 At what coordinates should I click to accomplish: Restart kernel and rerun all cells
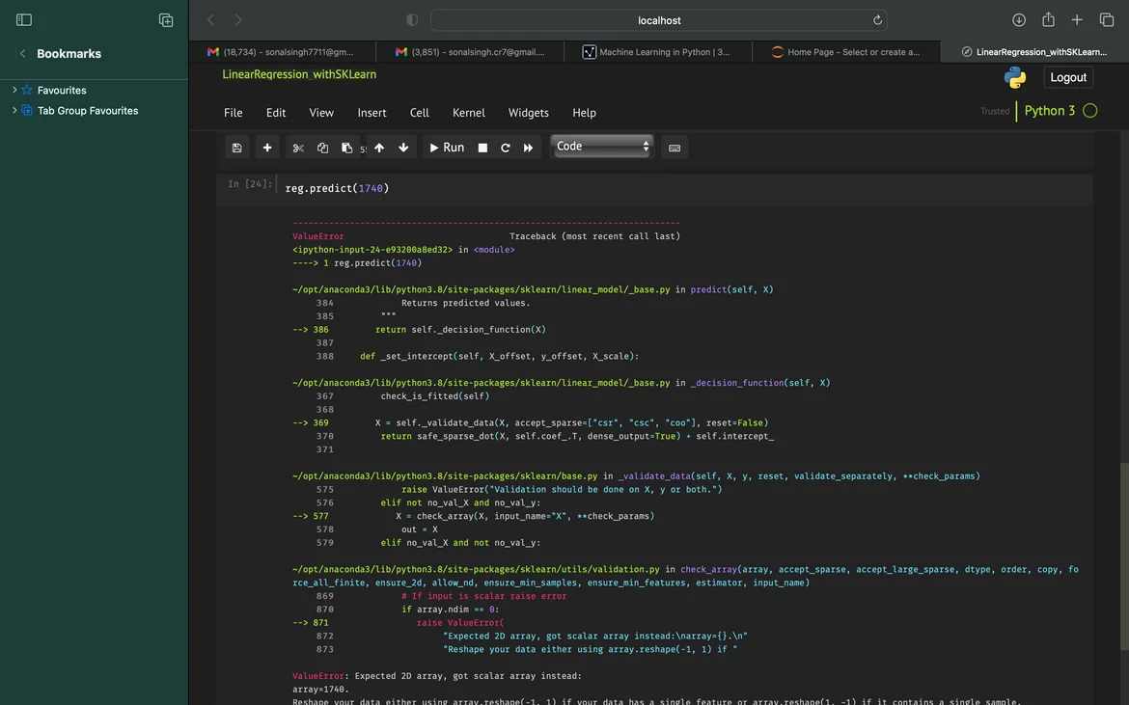[x=528, y=148]
